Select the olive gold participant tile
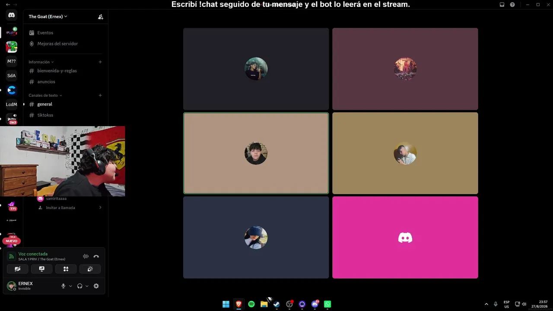The height and width of the screenshot is (311, 553). pyautogui.click(x=405, y=153)
